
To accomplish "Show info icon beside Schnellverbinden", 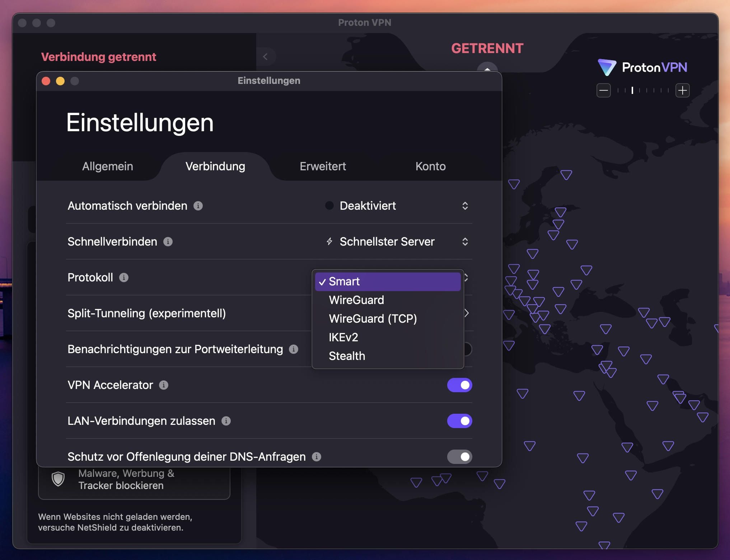I will pyautogui.click(x=168, y=242).
